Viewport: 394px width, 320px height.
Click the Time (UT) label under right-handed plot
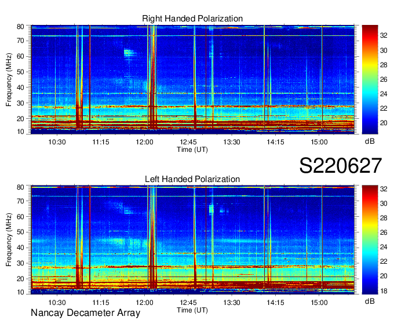[192, 150]
